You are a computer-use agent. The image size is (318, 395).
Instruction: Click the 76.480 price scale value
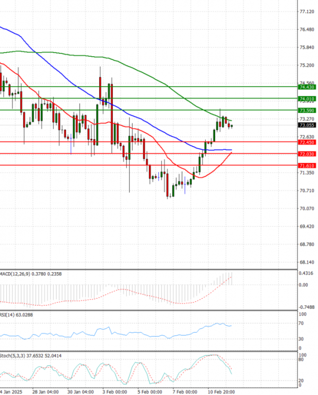(307, 30)
